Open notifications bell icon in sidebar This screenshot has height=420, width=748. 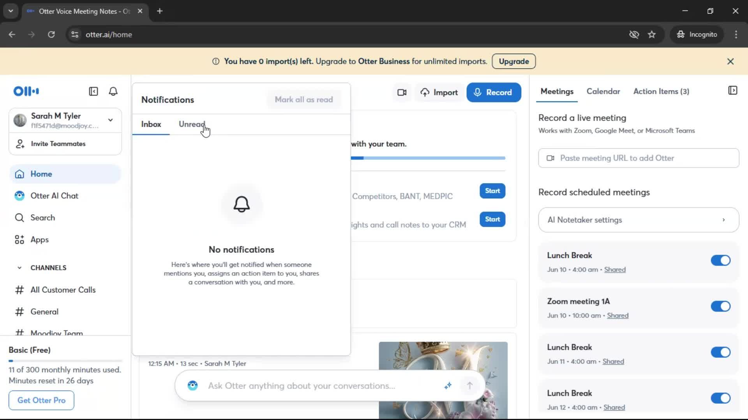tap(113, 91)
